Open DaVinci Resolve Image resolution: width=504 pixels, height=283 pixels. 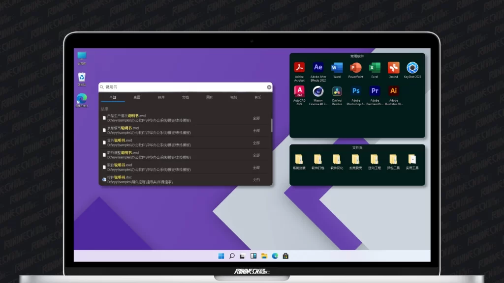point(337,91)
